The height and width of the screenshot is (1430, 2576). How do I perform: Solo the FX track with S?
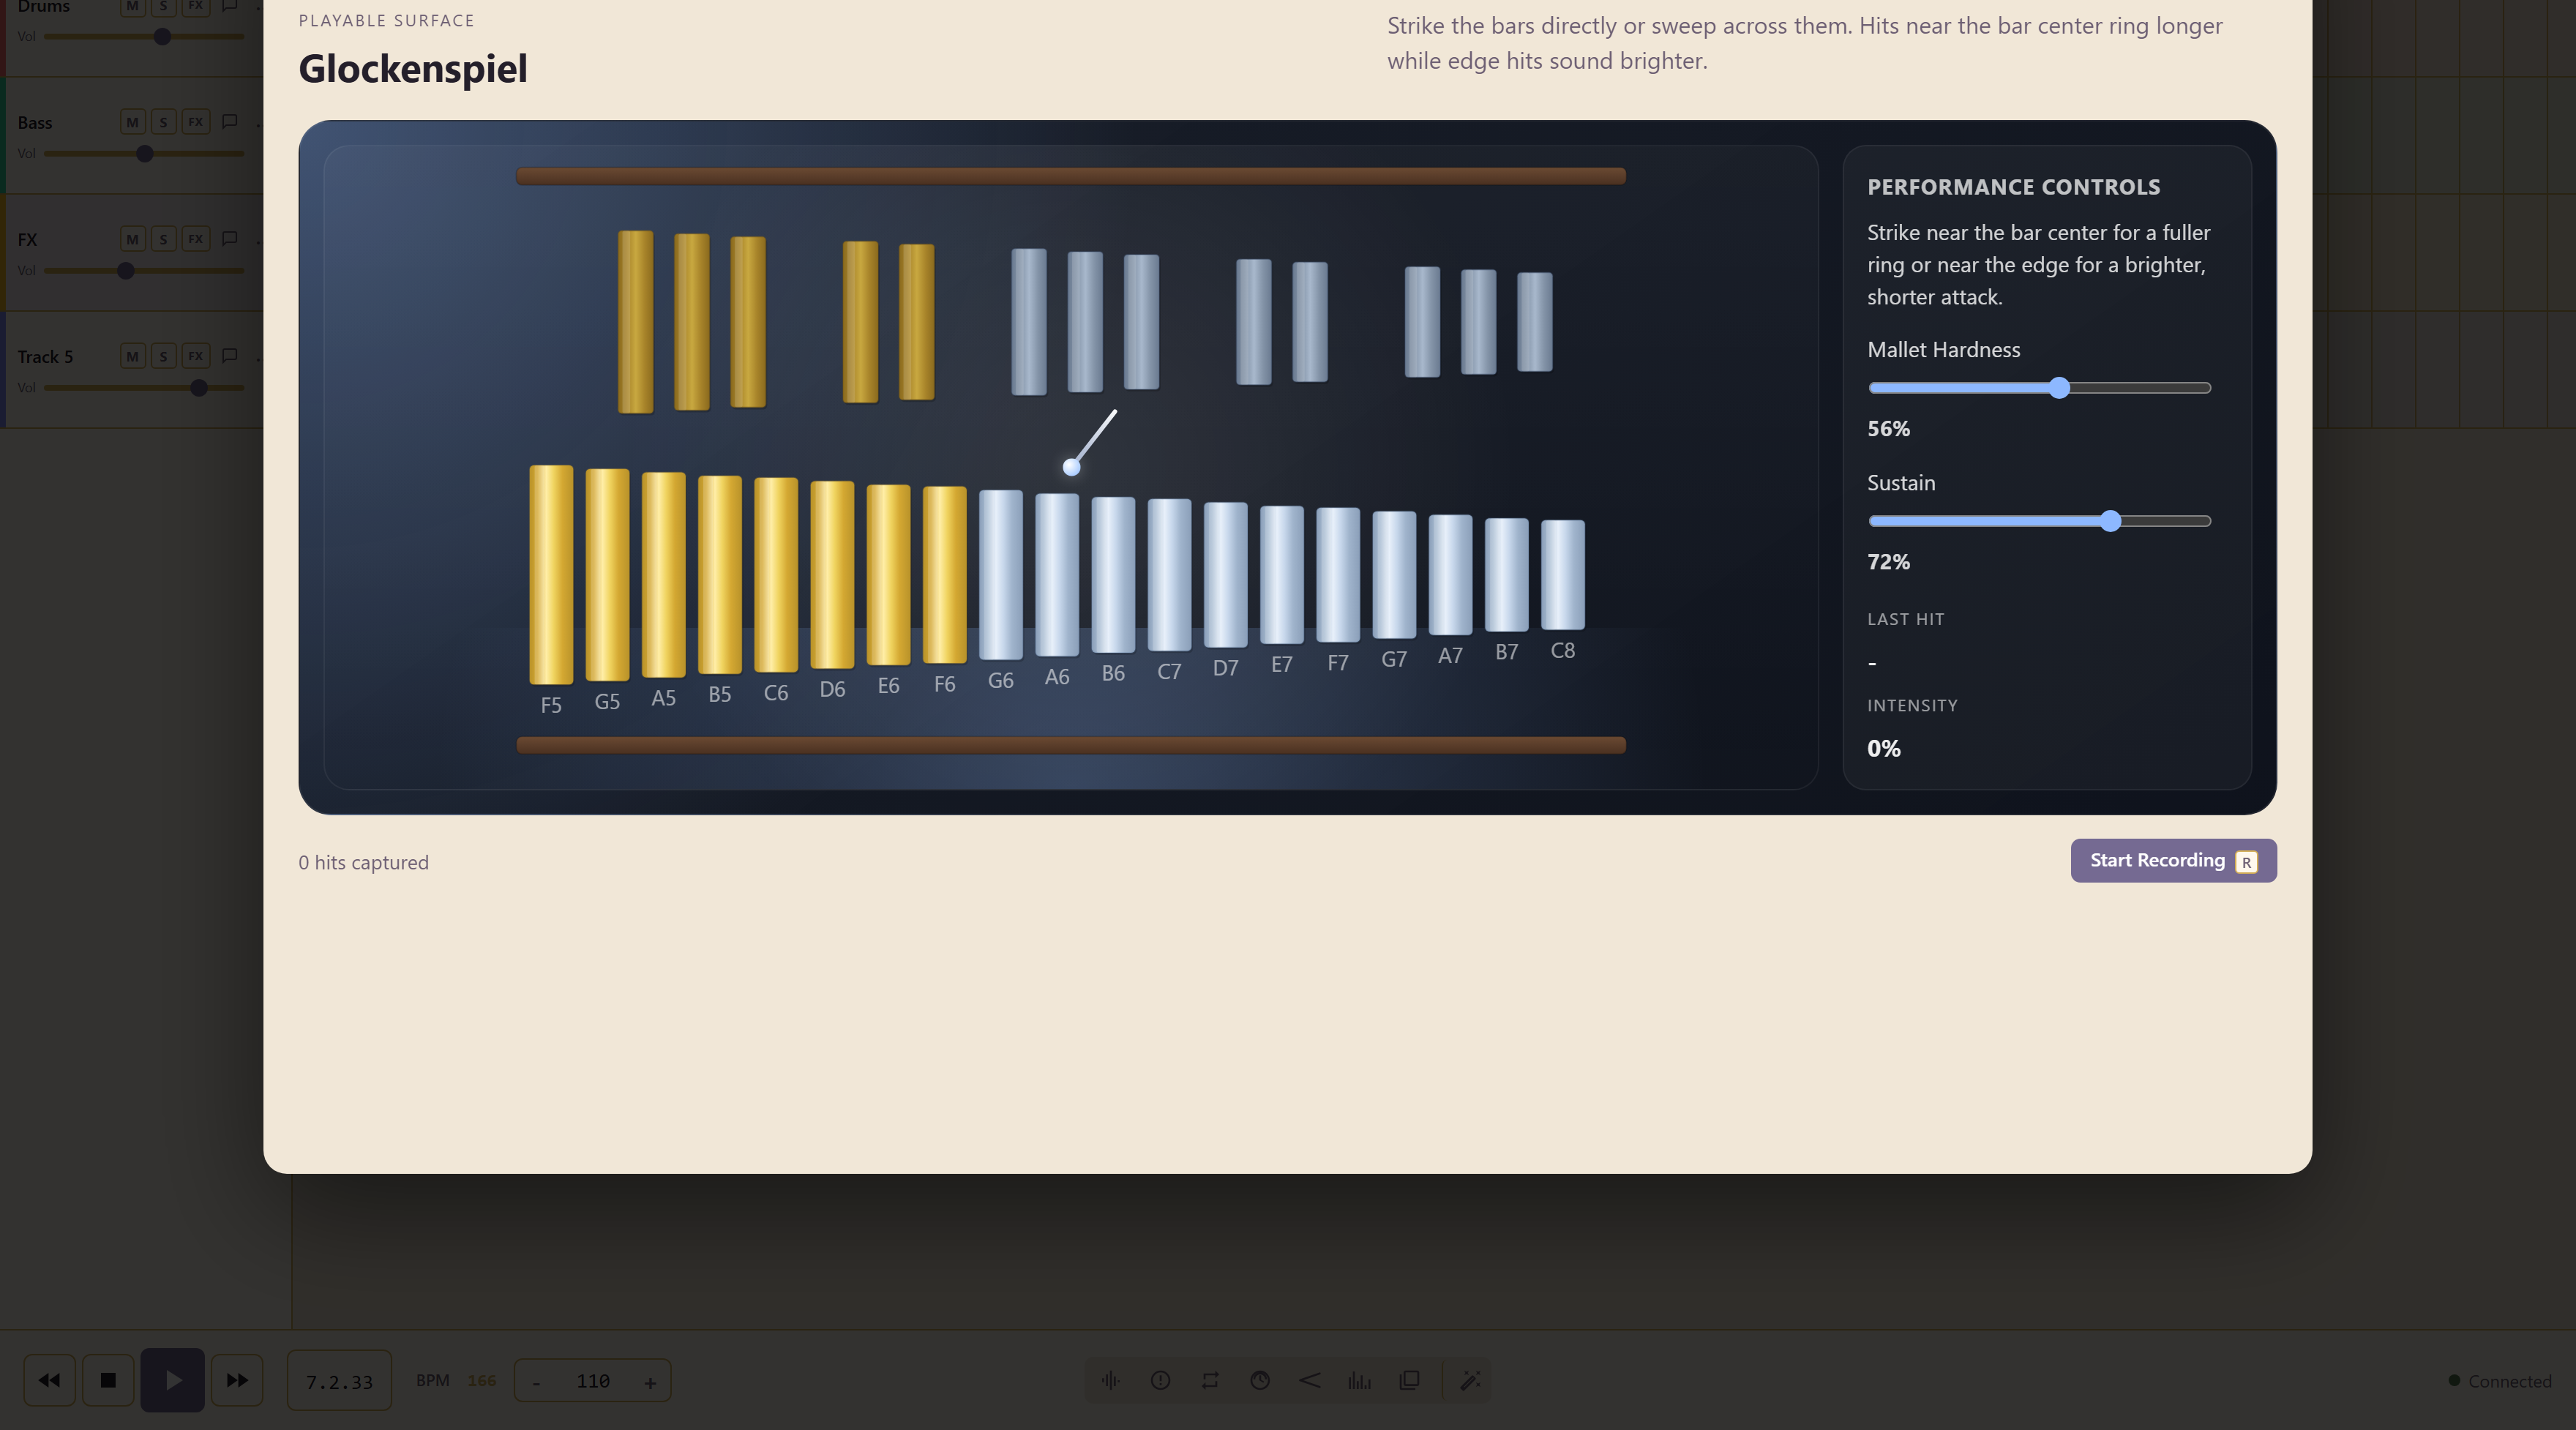[163, 239]
